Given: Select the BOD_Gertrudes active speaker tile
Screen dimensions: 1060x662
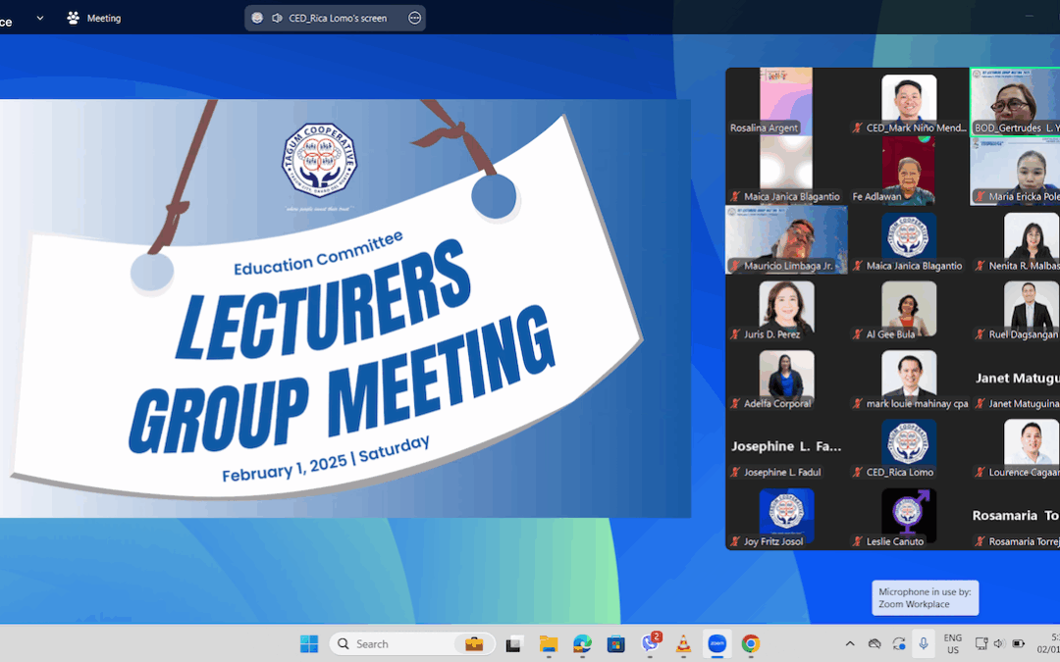Looking at the screenshot, I should [x=1016, y=101].
